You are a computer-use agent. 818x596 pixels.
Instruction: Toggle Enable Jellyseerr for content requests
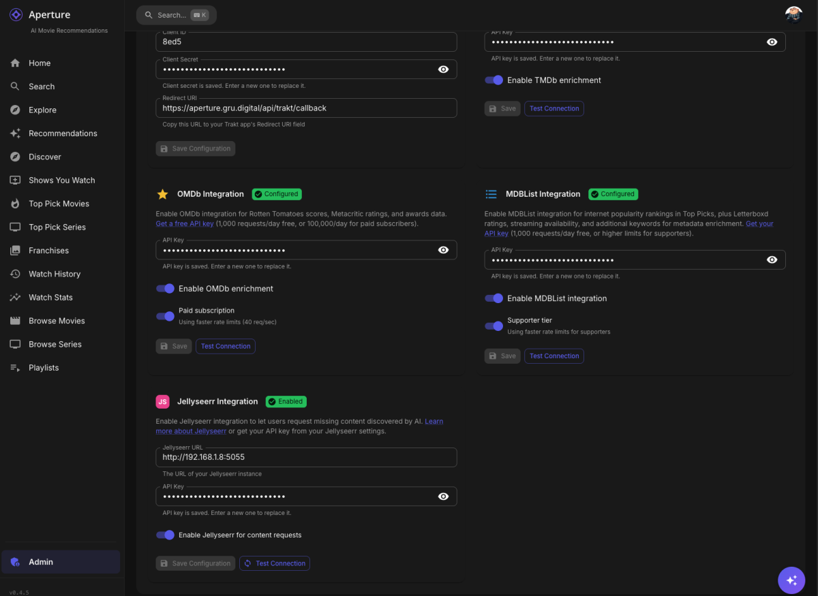(166, 535)
